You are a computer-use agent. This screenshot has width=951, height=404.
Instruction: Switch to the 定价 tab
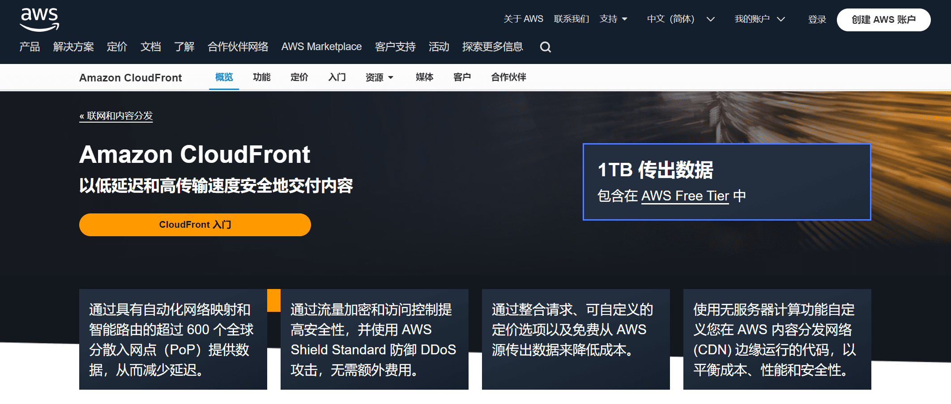click(299, 77)
